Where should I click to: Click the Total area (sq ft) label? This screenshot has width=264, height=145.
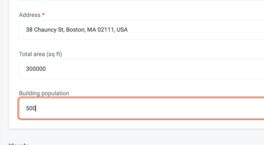point(40,54)
